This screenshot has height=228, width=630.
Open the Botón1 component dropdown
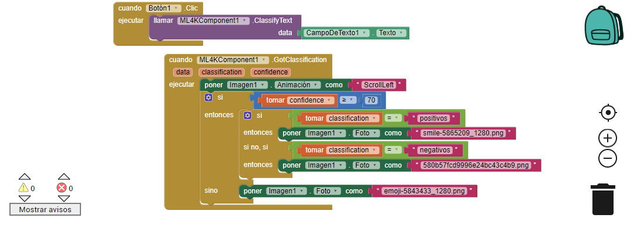click(164, 8)
